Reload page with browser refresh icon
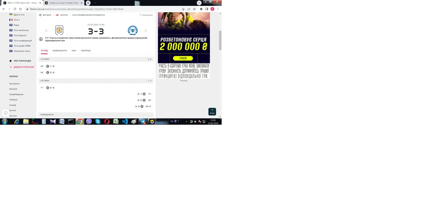The image size is (442, 209). click(15, 9)
